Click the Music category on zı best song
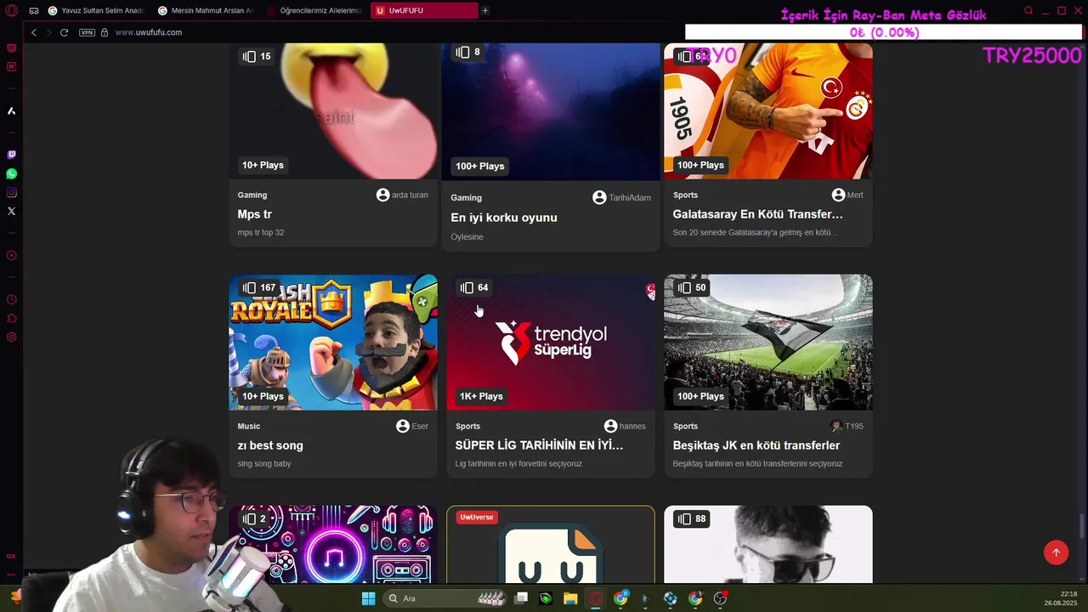This screenshot has height=612, width=1088. point(249,426)
